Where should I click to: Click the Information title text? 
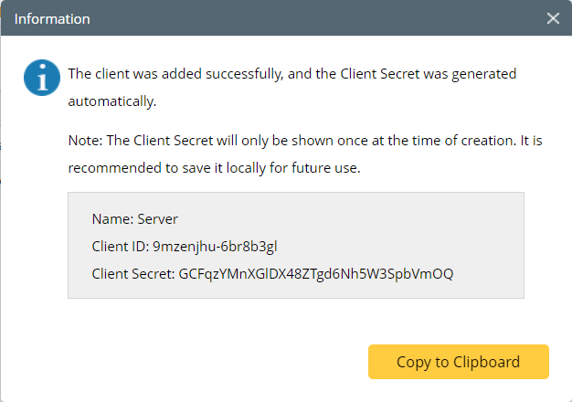(52, 18)
